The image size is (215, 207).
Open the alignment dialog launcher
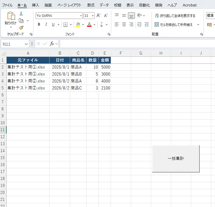(202, 34)
